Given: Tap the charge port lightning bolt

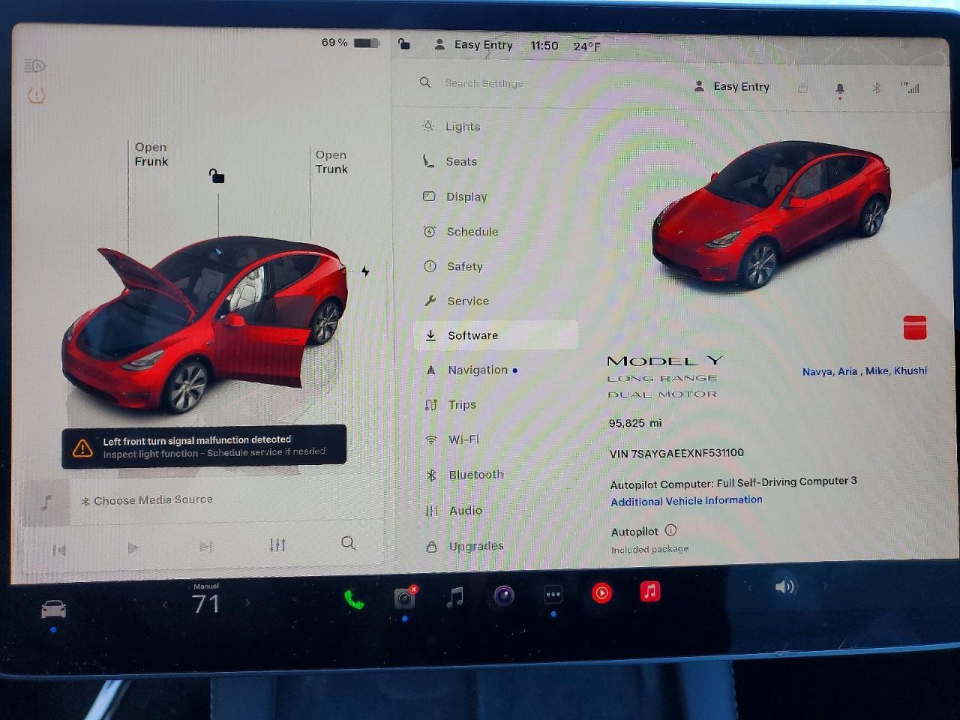Looking at the screenshot, I should pos(364,271).
